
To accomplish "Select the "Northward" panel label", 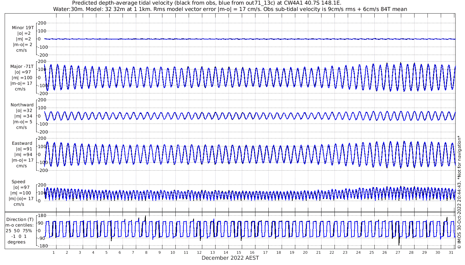I will point(22,105).
